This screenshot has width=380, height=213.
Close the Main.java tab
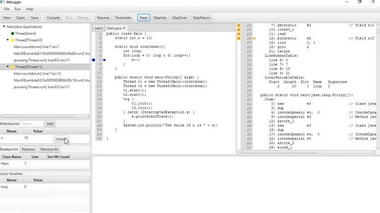(124, 28)
